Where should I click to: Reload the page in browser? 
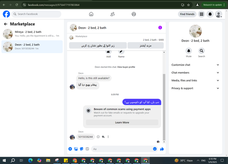(17, 5)
